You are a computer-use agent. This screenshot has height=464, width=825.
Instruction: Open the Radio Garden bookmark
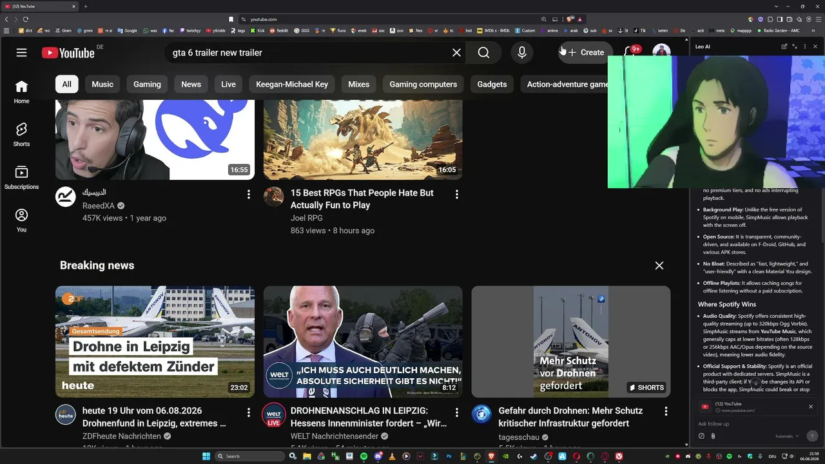pos(780,30)
